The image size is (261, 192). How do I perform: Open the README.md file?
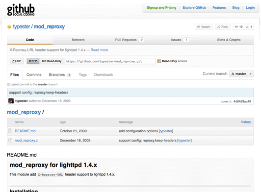(x=25, y=131)
